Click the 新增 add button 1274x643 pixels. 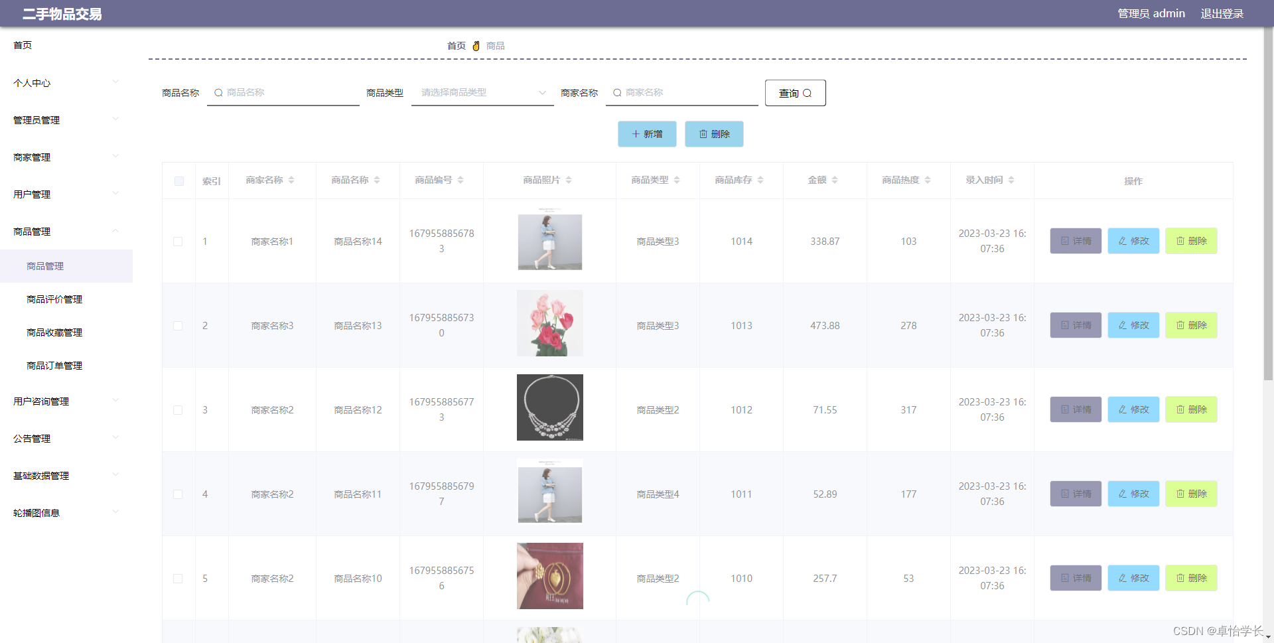[647, 134]
